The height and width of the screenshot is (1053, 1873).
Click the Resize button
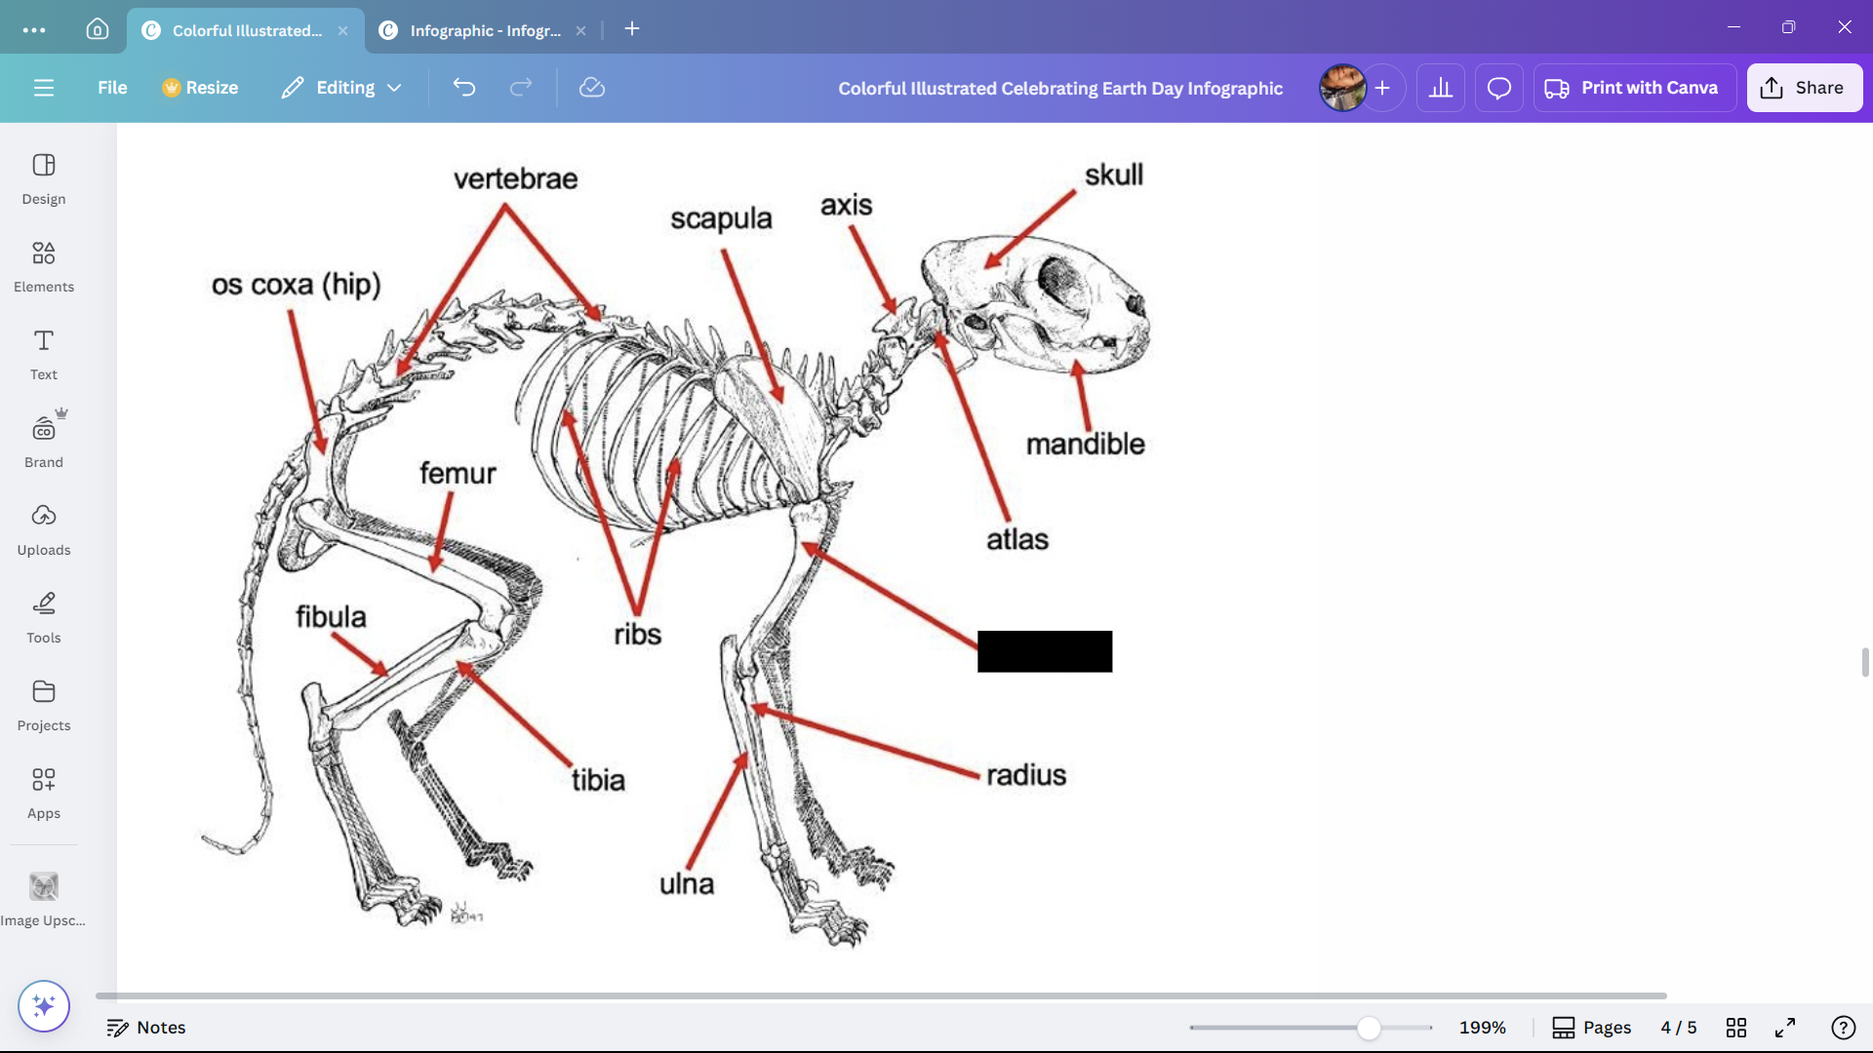(200, 88)
